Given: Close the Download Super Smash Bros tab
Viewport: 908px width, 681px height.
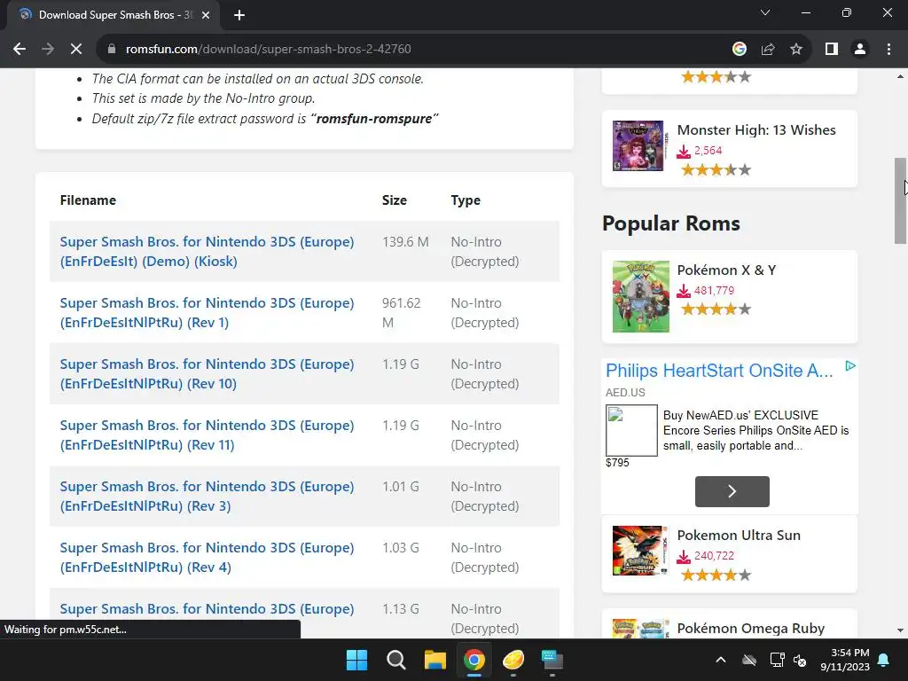Looking at the screenshot, I should click(206, 15).
